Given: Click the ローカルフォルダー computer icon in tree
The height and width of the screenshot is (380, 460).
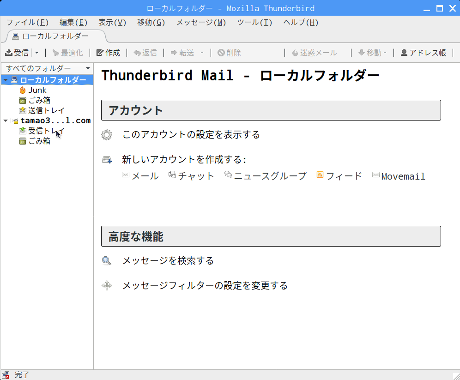Looking at the screenshot, I should coord(14,80).
